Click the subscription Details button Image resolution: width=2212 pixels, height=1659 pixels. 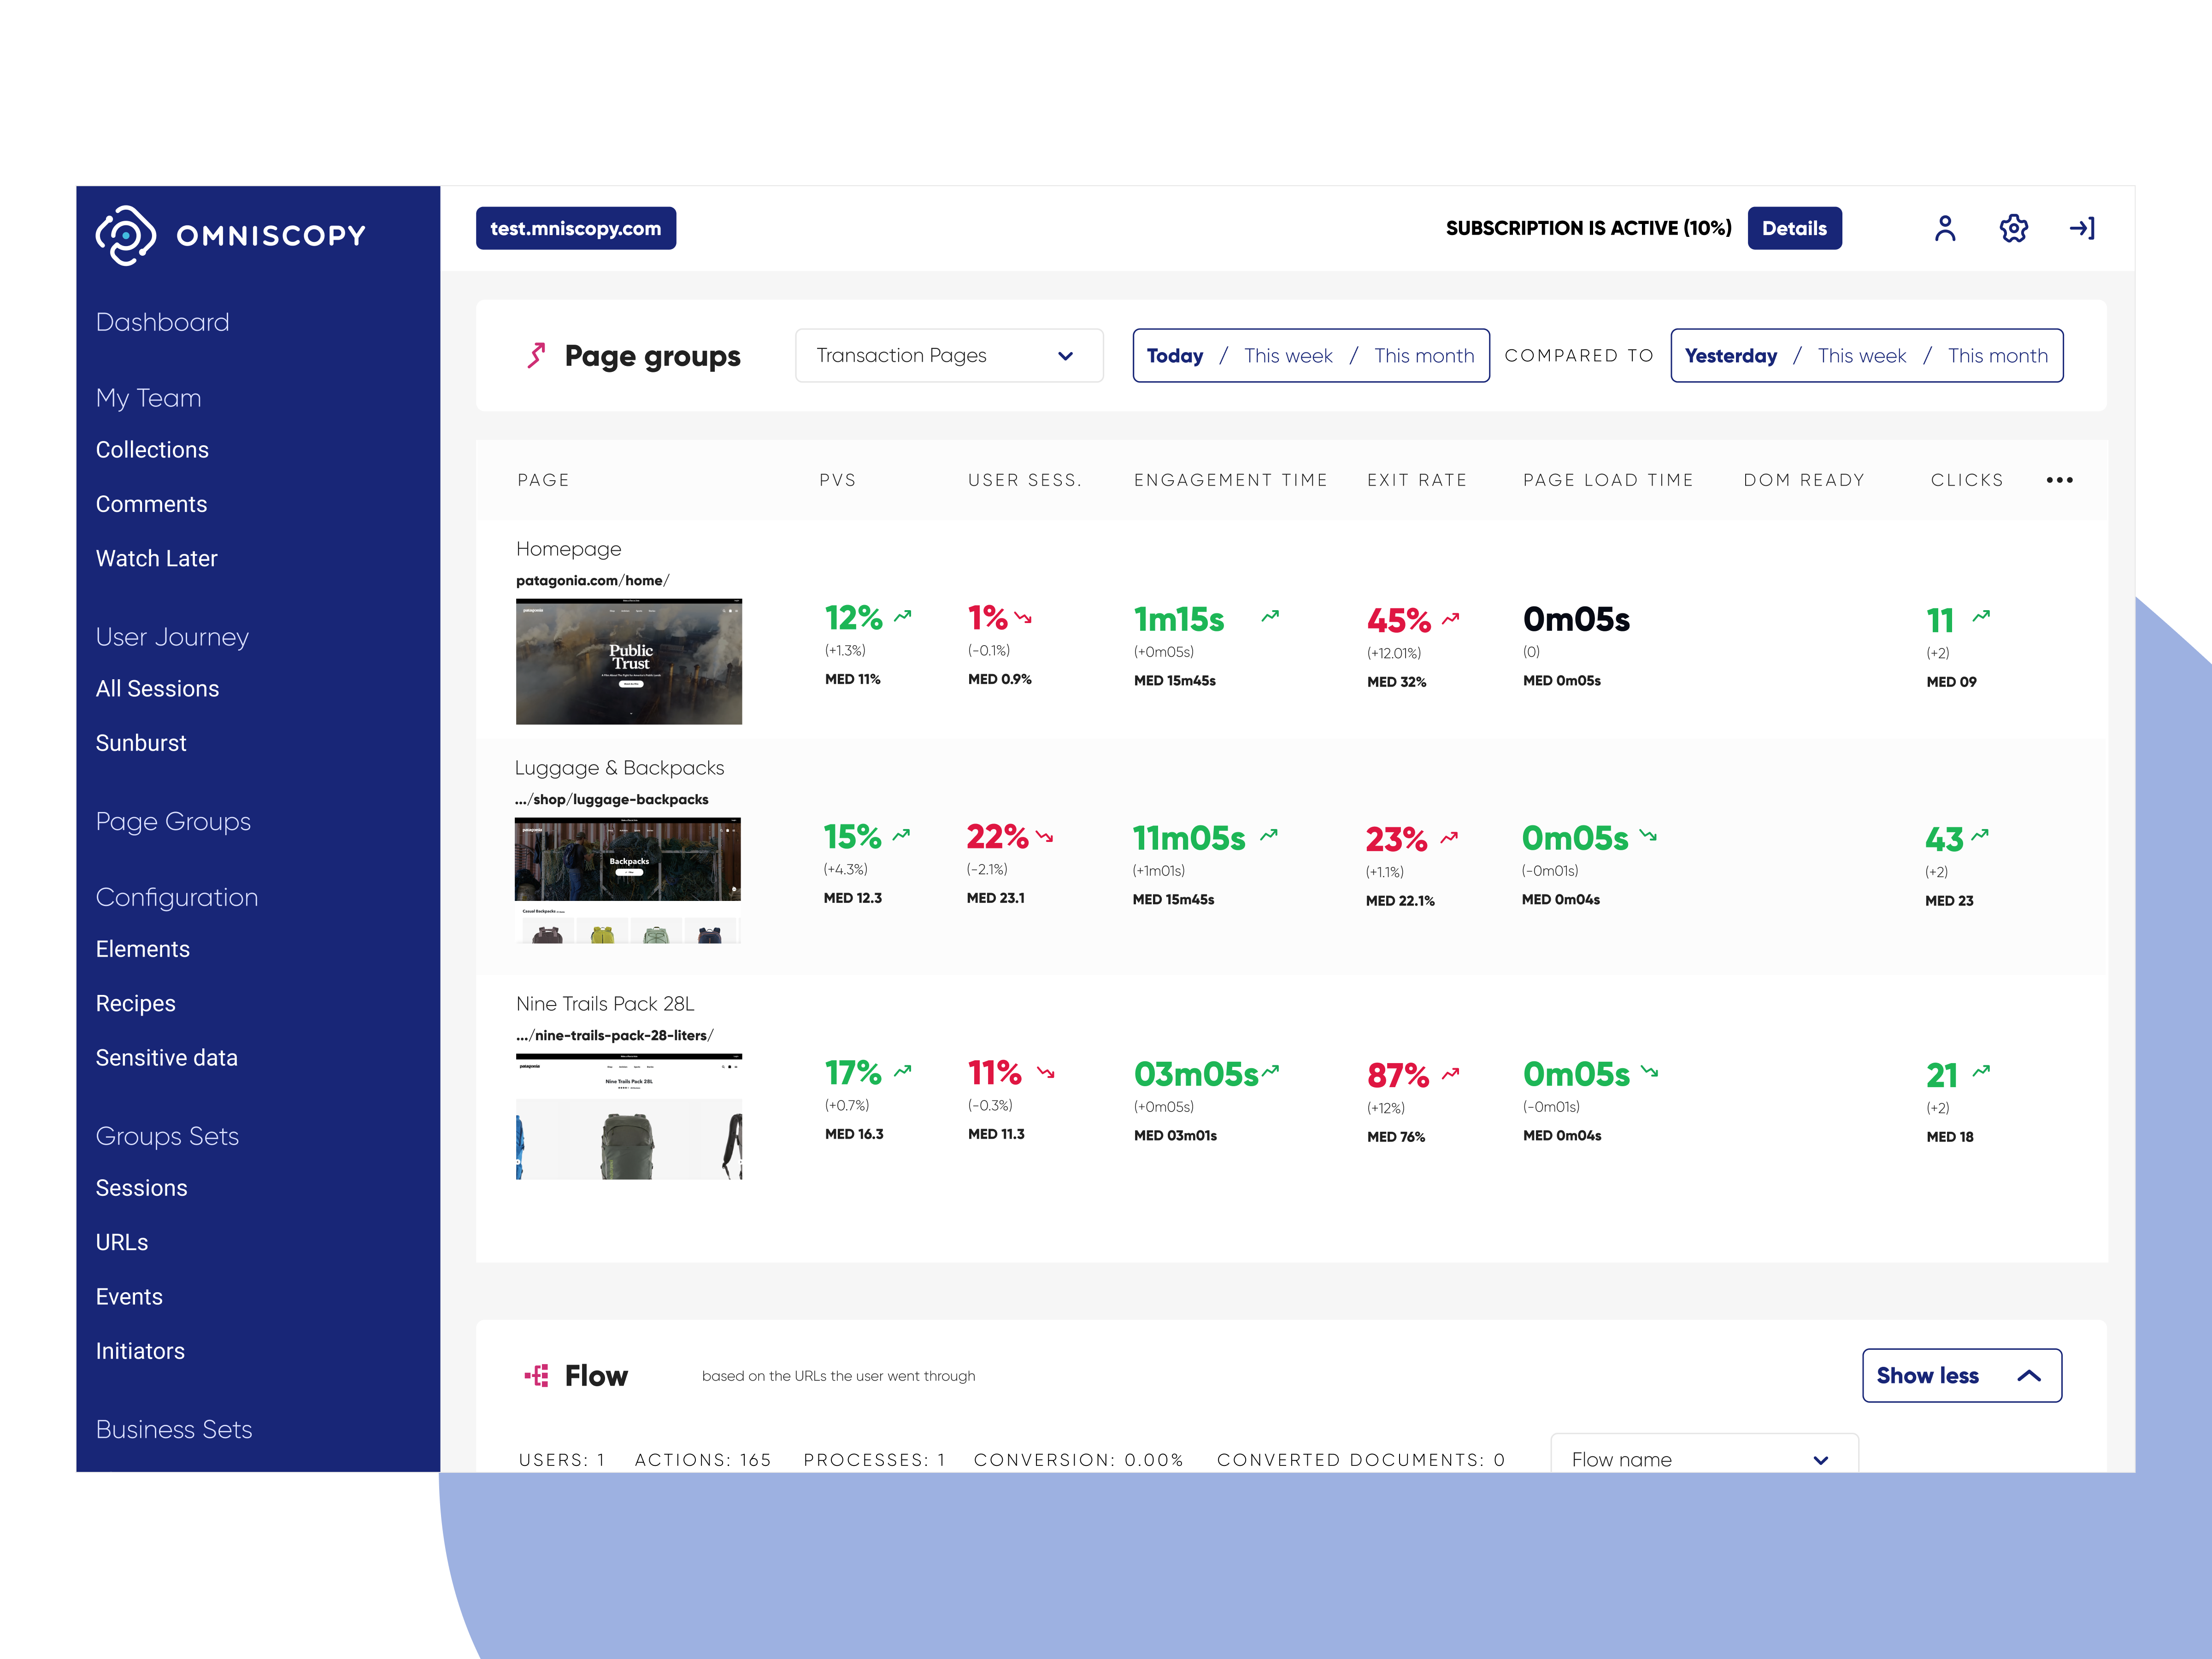pyautogui.click(x=1794, y=228)
